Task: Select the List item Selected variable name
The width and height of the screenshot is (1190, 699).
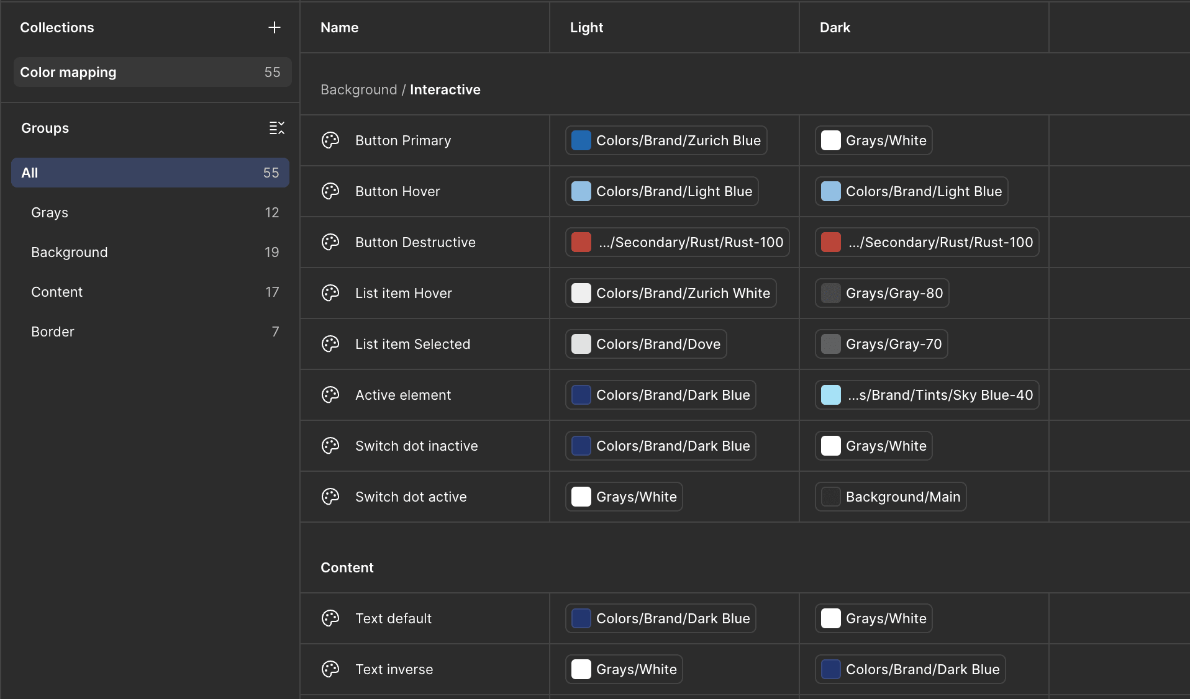Action: pos(412,344)
